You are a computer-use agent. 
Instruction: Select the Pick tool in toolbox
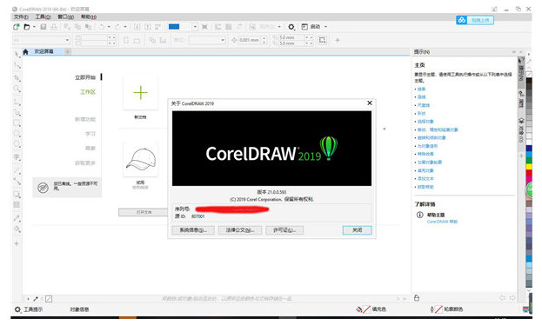click(17, 54)
